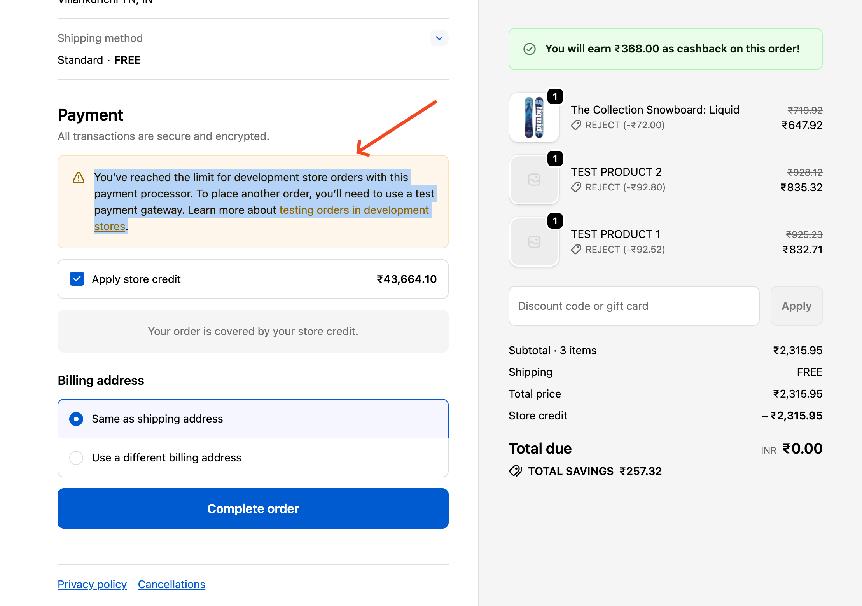Choose Use a different billing address
This screenshot has width=862, height=606.
[76, 458]
